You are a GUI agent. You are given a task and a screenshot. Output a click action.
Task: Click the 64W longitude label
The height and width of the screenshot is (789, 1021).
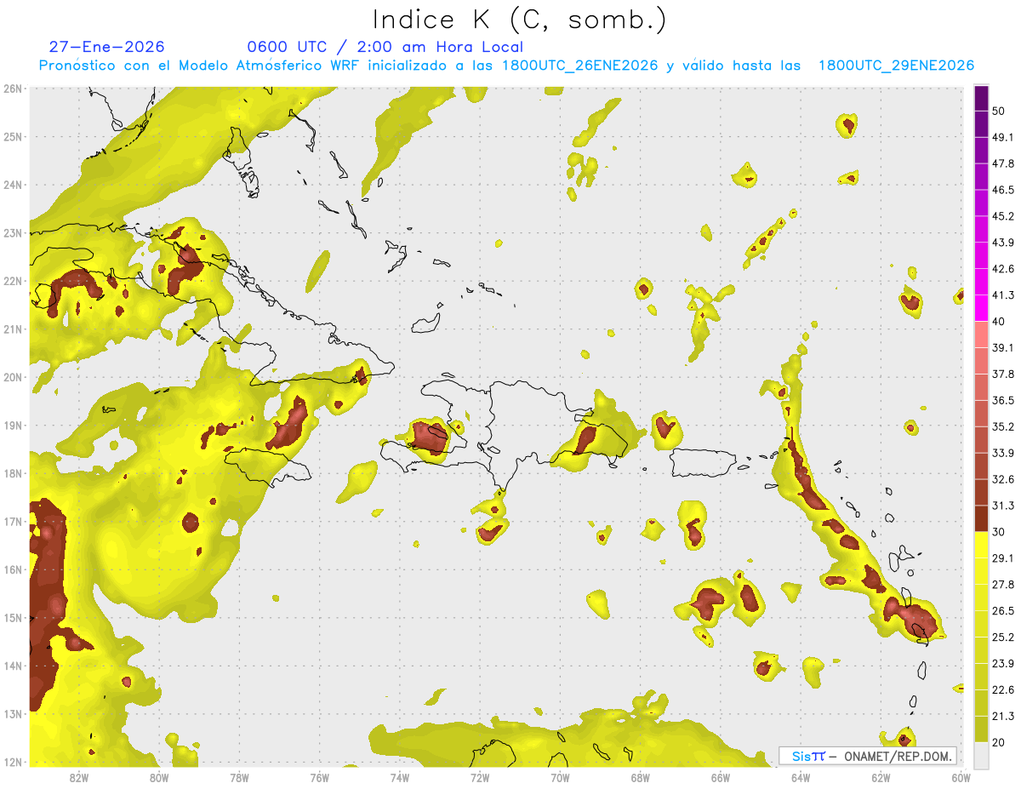(800, 777)
